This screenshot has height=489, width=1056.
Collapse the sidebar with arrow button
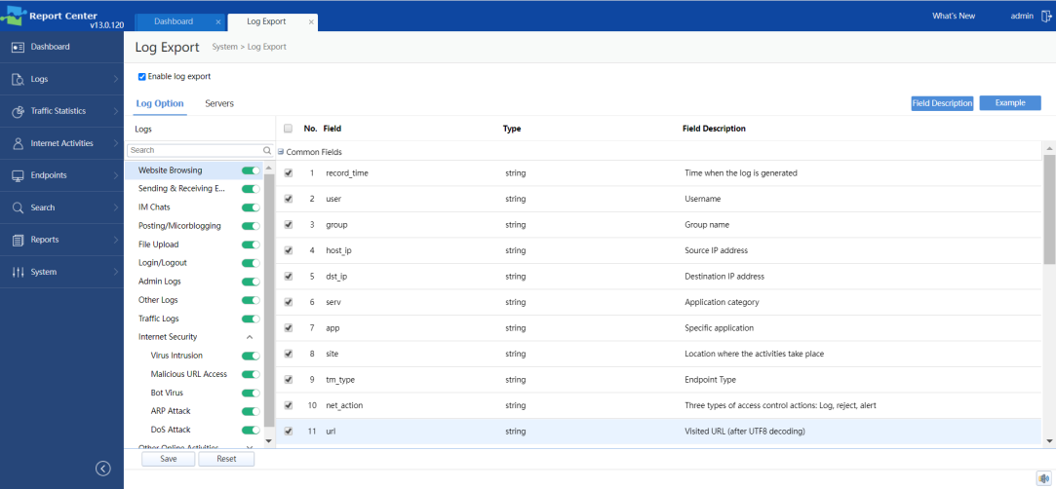[x=102, y=469]
